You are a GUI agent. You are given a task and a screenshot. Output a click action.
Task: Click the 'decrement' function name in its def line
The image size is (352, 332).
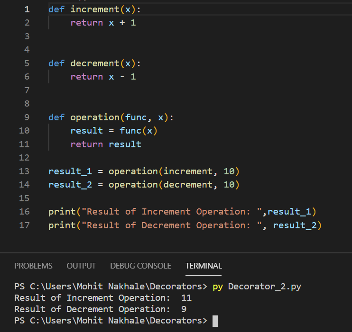tap(95, 63)
